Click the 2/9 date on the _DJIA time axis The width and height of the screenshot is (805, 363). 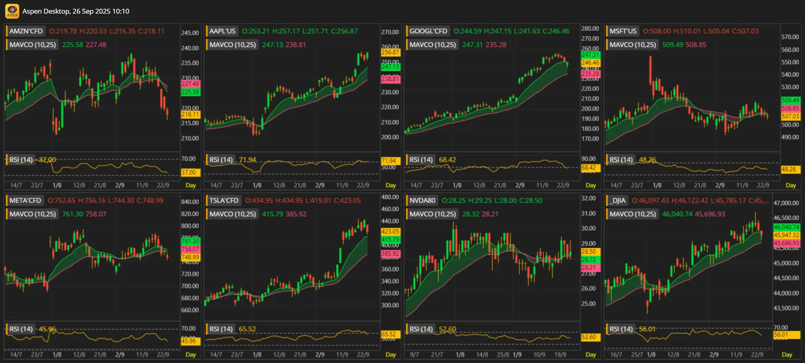tap(714, 355)
